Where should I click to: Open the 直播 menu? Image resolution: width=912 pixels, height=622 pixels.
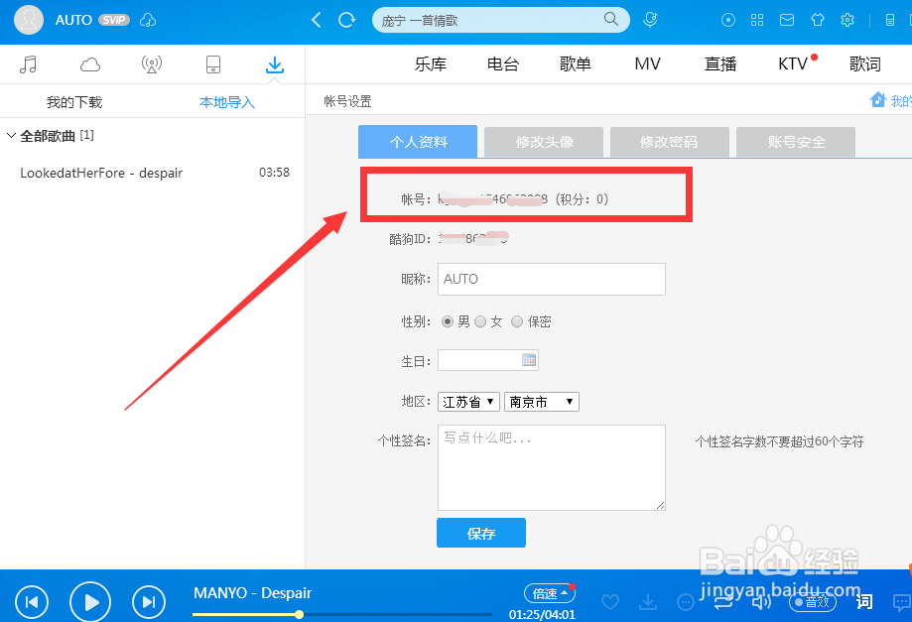720,63
